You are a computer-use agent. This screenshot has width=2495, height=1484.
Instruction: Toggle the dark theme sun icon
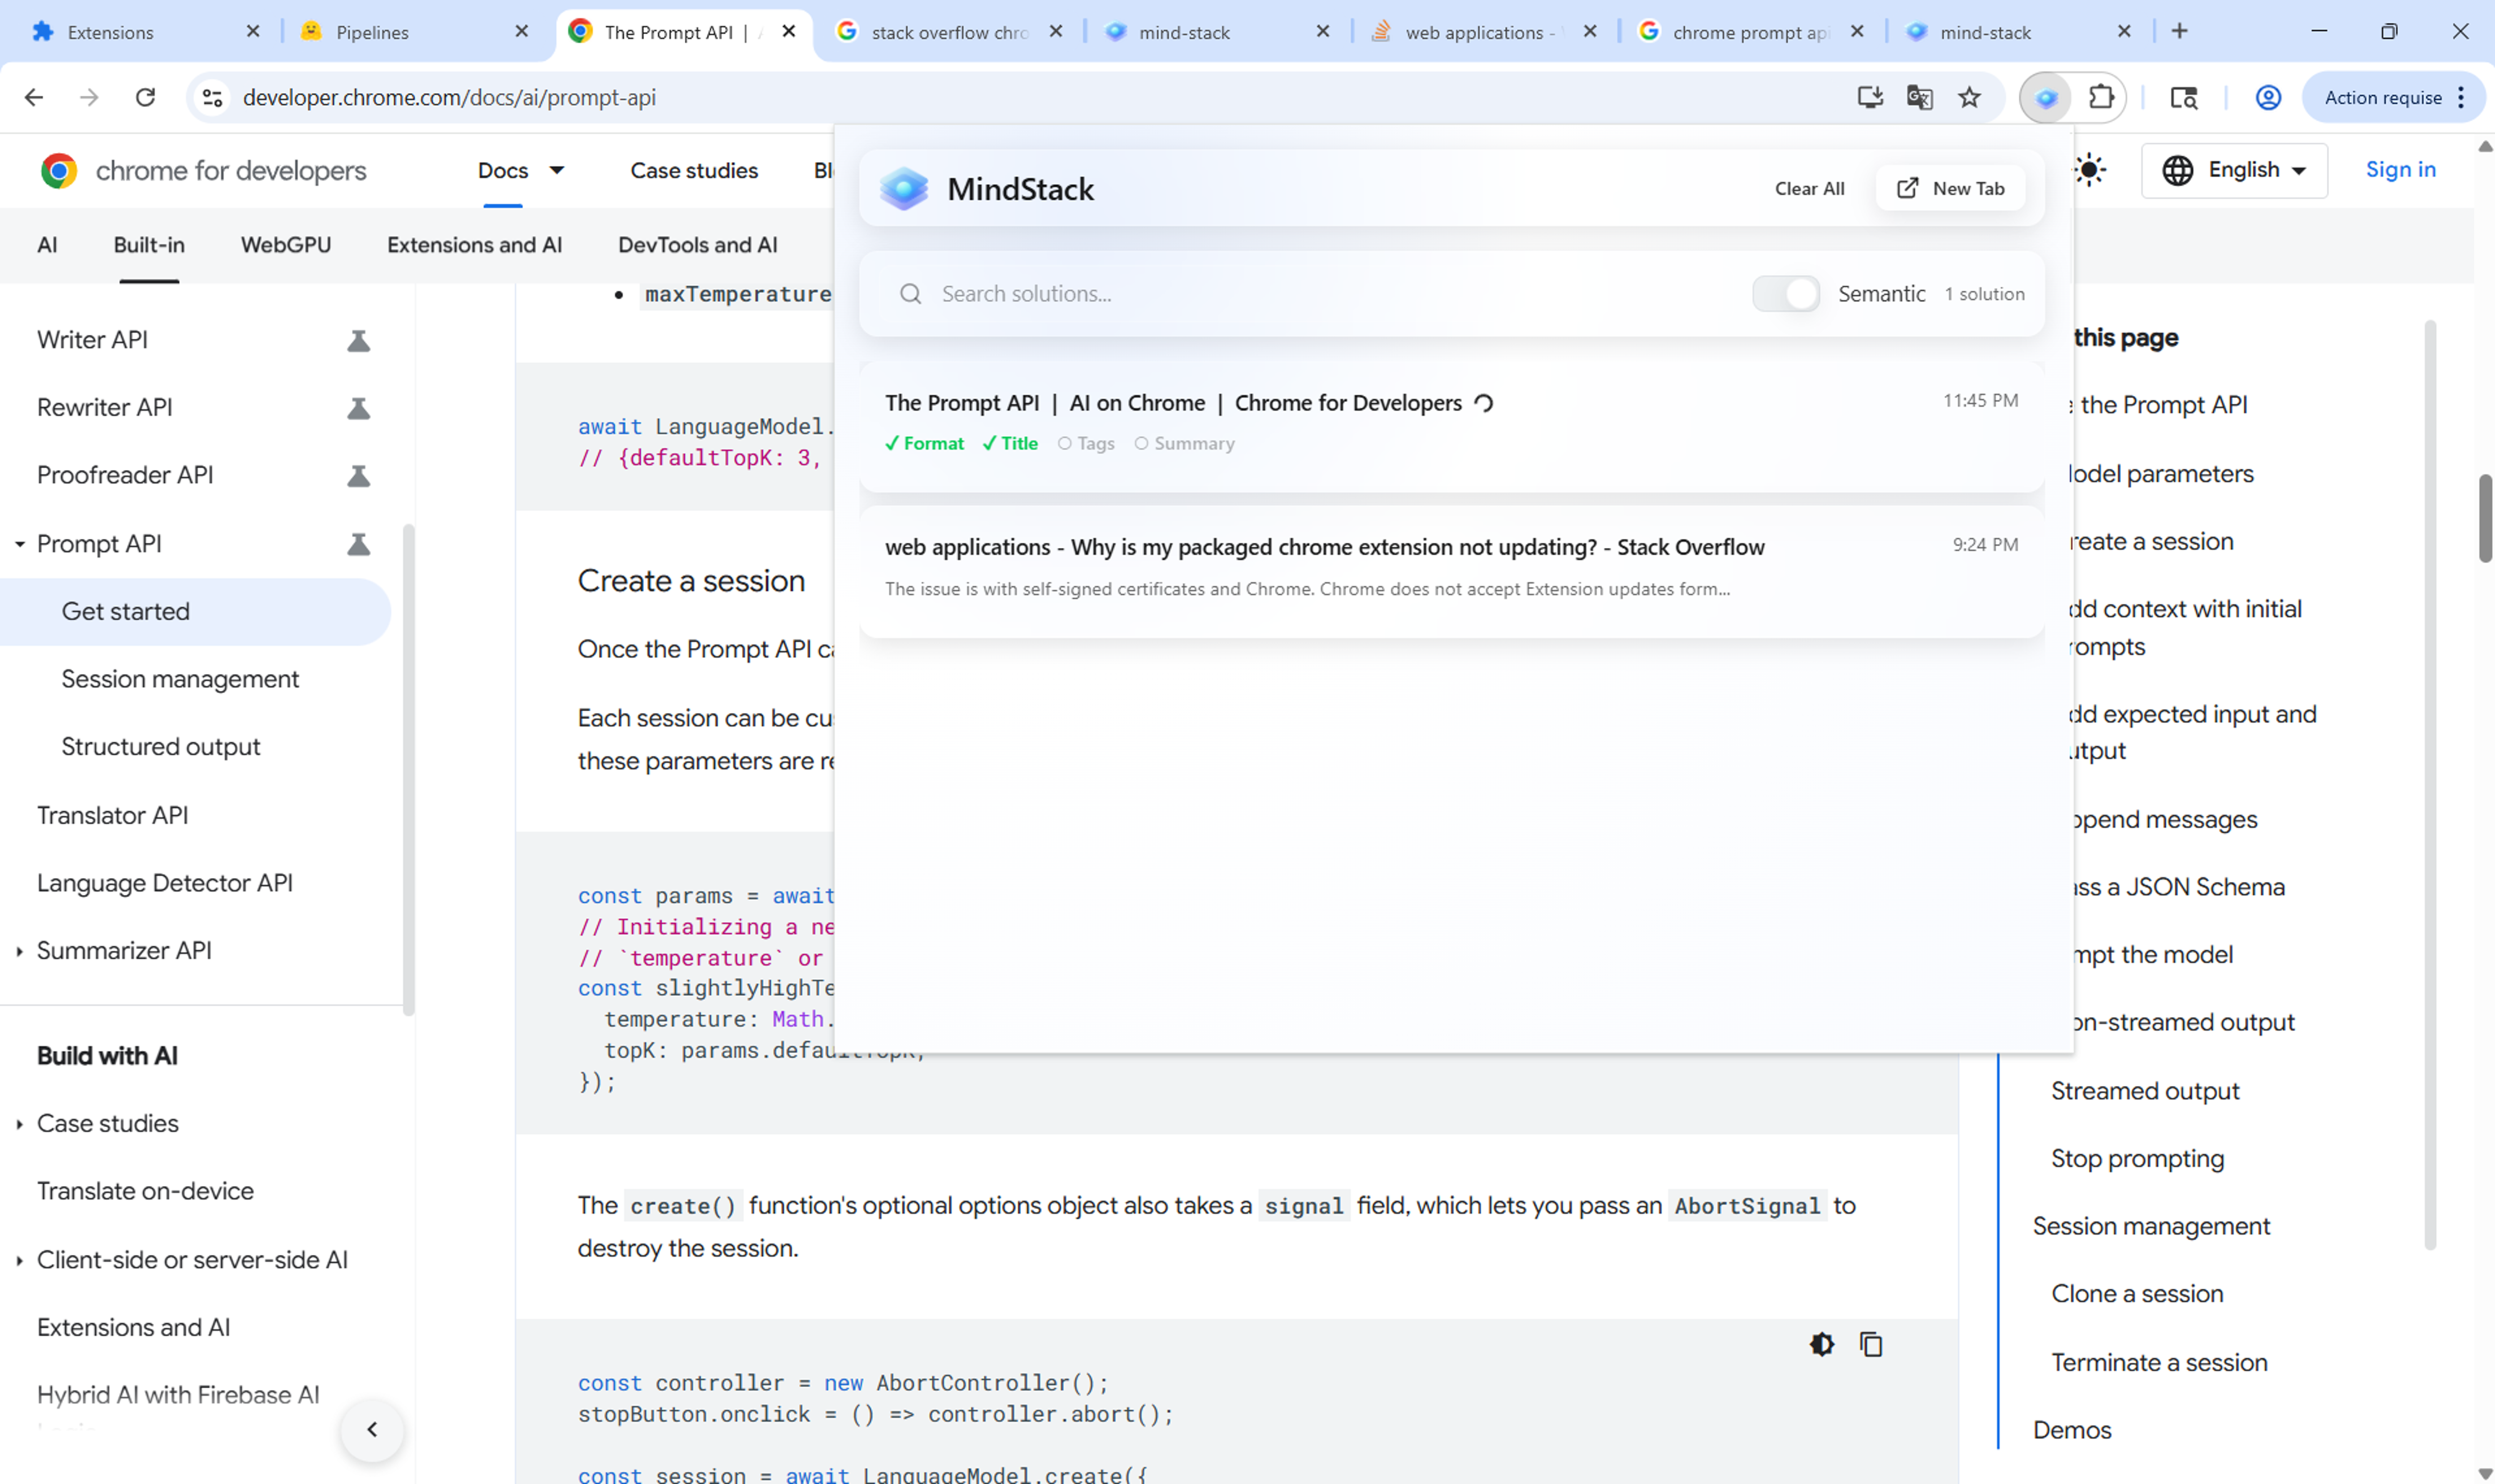click(2089, 170)
